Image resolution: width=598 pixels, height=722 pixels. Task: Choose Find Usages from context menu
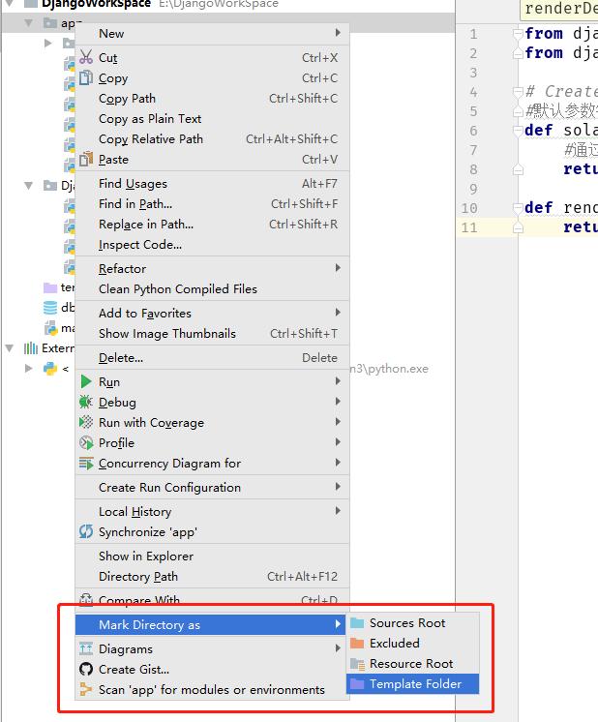coord(212,184)
